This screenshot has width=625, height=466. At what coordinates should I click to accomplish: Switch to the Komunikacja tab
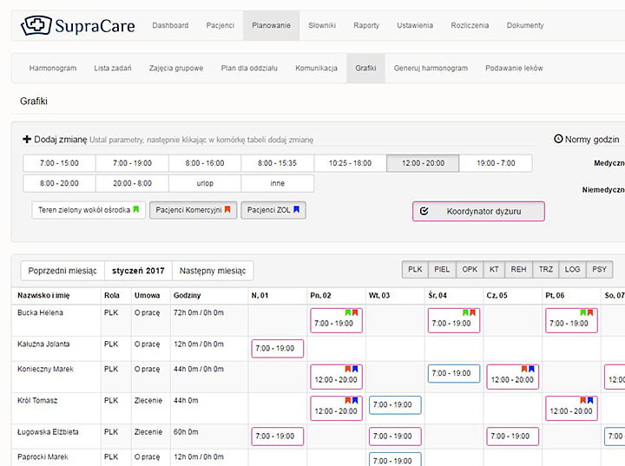pos(316,69)
